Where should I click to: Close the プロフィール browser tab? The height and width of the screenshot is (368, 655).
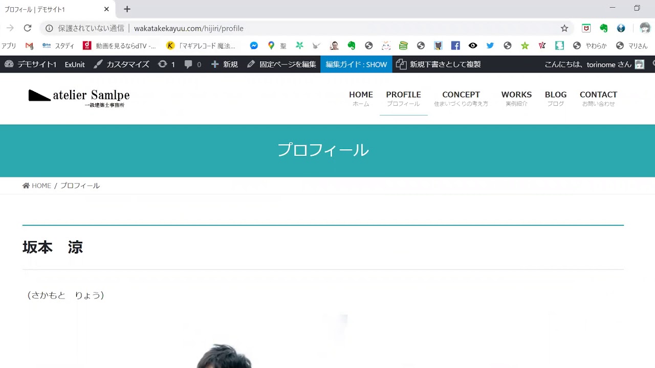pos(106,9)
